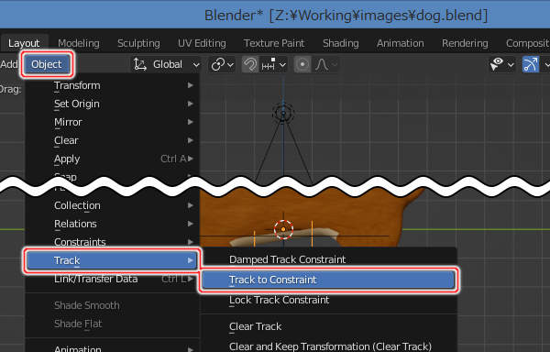Image resolution: width=550 pixels, height=352 pixels.
Task: Expand the Constraints submenu
Action: pyautogui.click(x=112, y=242)
